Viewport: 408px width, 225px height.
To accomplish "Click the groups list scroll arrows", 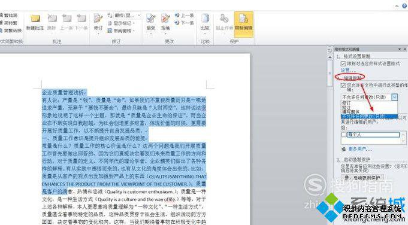I will pyautogui.click(x=404, y=138).
